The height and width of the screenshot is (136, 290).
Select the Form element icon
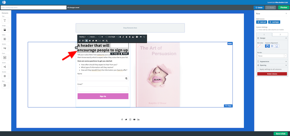tap(5, 58)
